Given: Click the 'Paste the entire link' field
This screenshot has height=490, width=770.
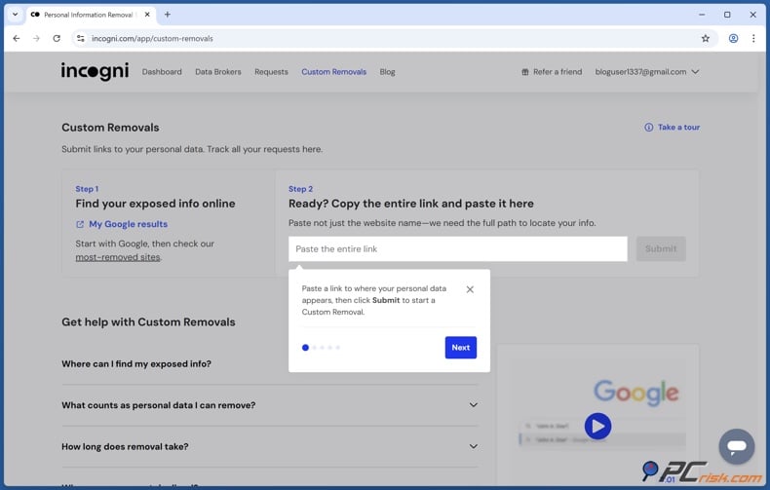Looking at the screenshot, I should tap(457, 249).
